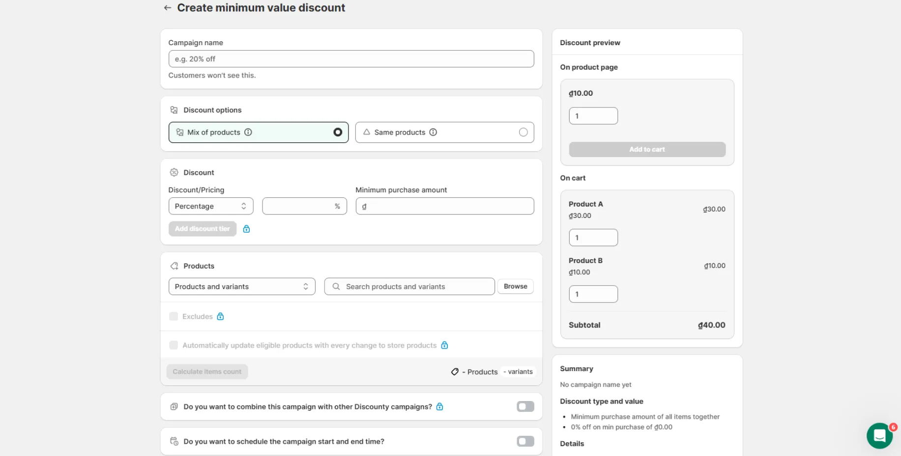901x456 pixels.
Task: Click the Products section tag icon
Action: point(174,266)
